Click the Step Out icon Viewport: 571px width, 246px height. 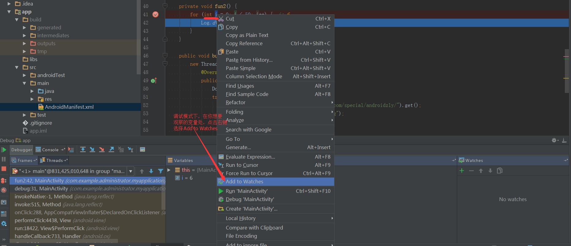click(111, 149)
